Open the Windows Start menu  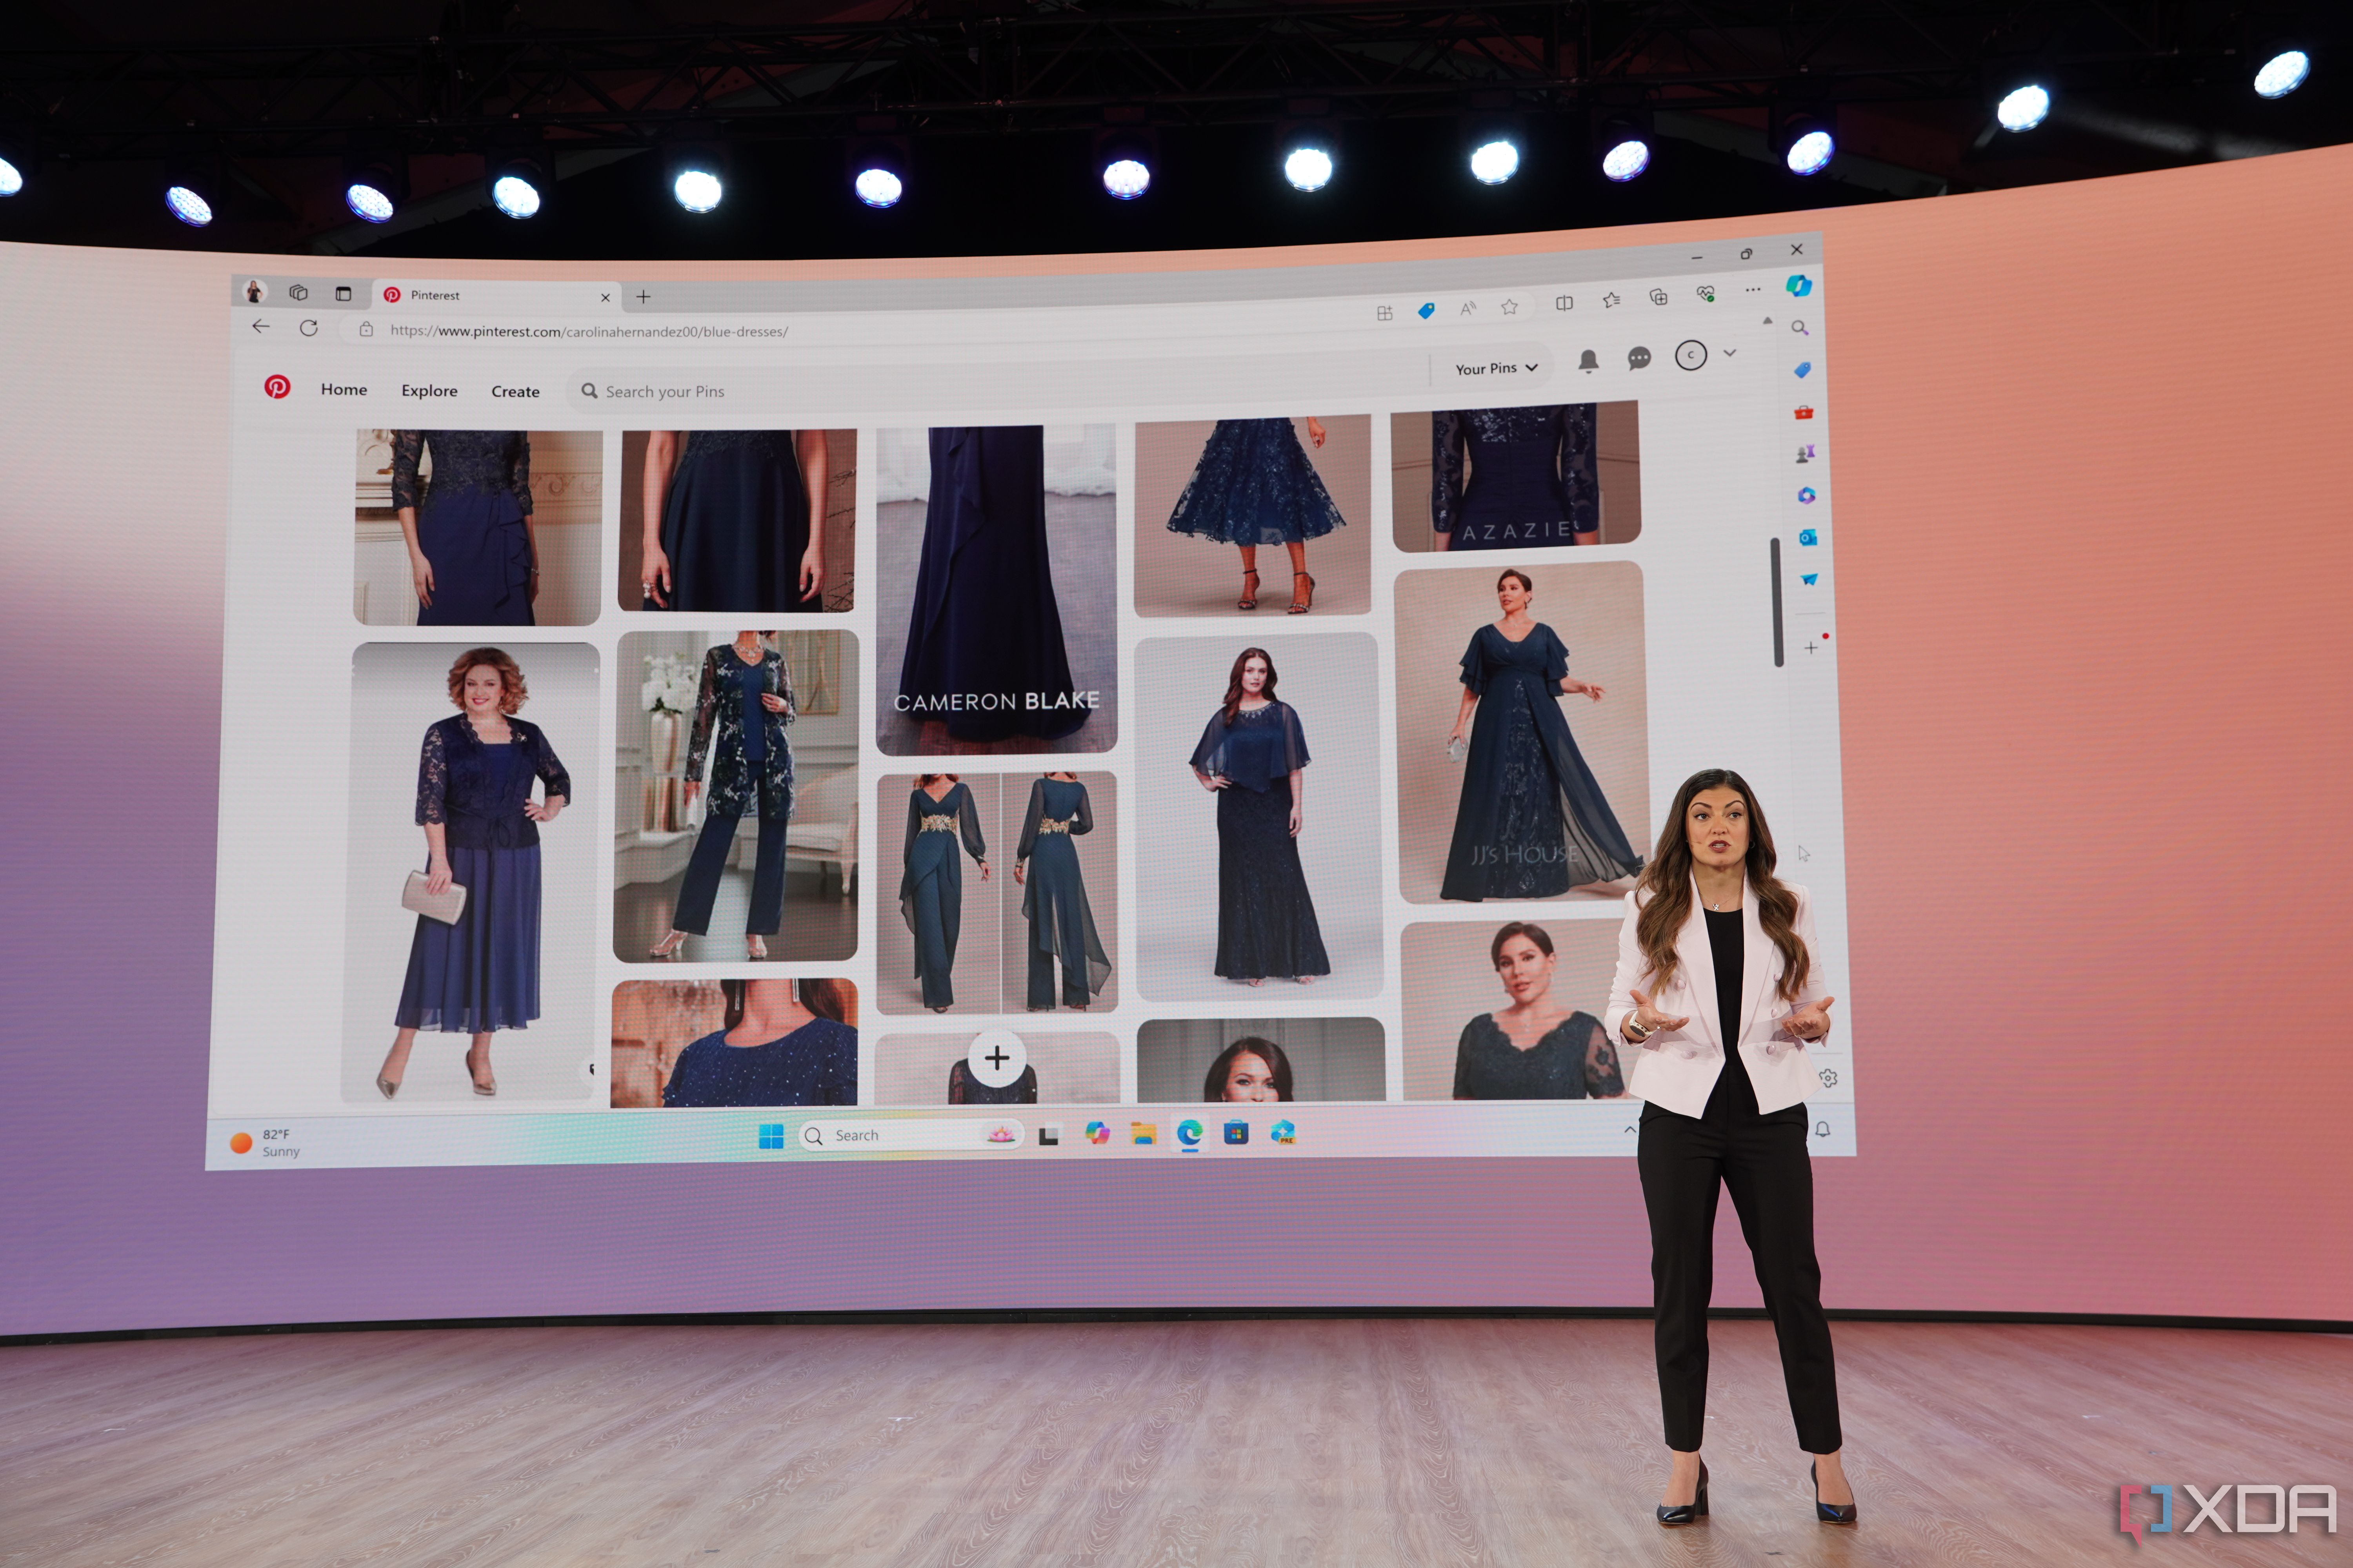771,1136
